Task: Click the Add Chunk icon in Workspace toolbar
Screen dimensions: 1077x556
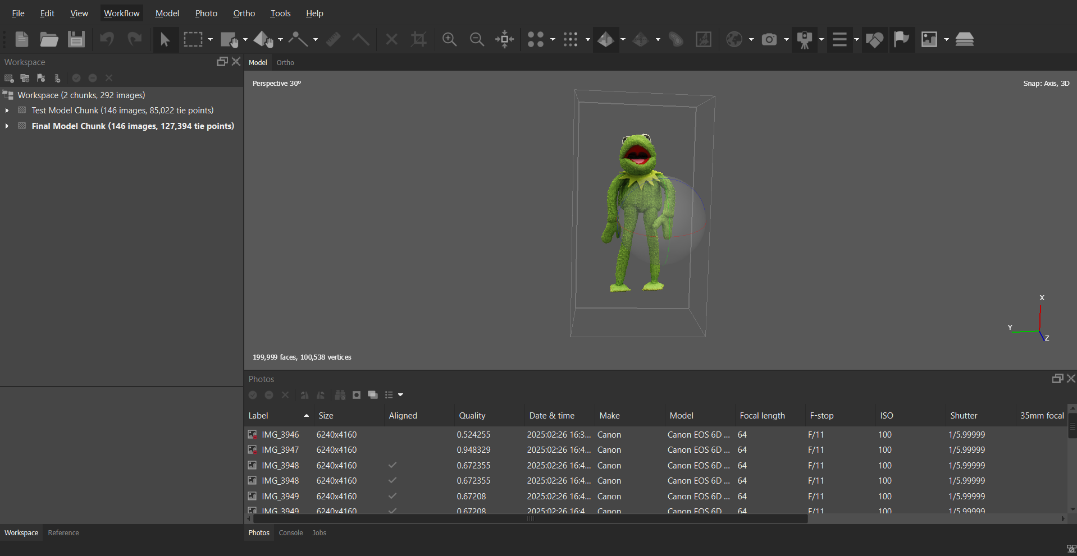Action: [9, 78]
